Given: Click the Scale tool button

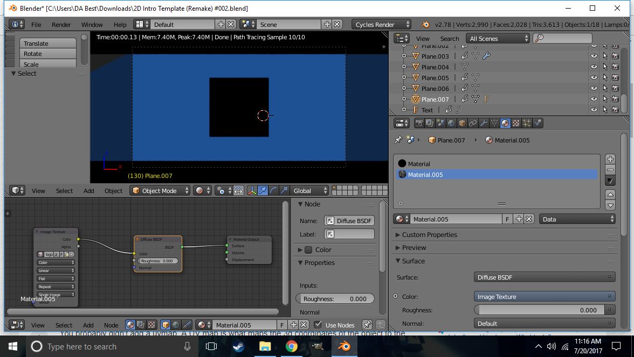Looking at the screenshot, I should pyautogui.click(x=47, y=64).
